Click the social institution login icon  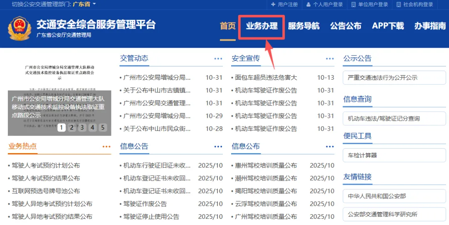click(x=399, y=5)
